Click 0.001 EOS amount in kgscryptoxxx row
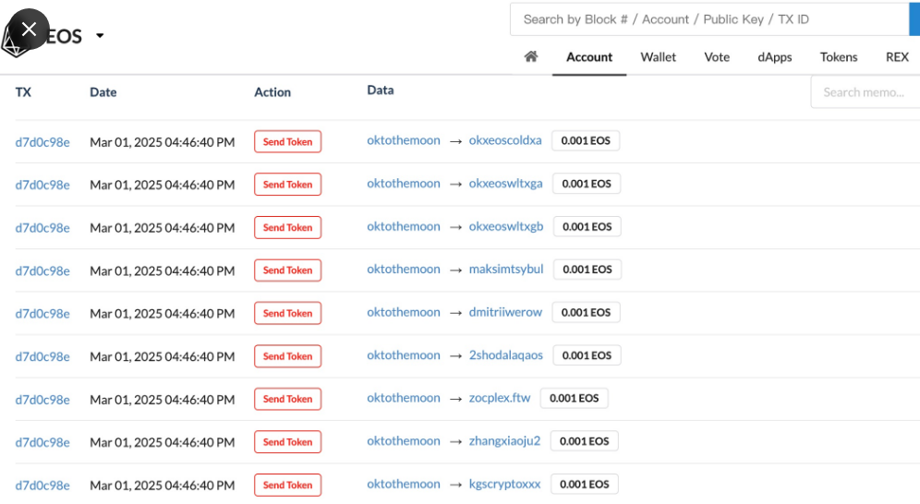This screenshot has width=920, height=504. click(585, 484)
